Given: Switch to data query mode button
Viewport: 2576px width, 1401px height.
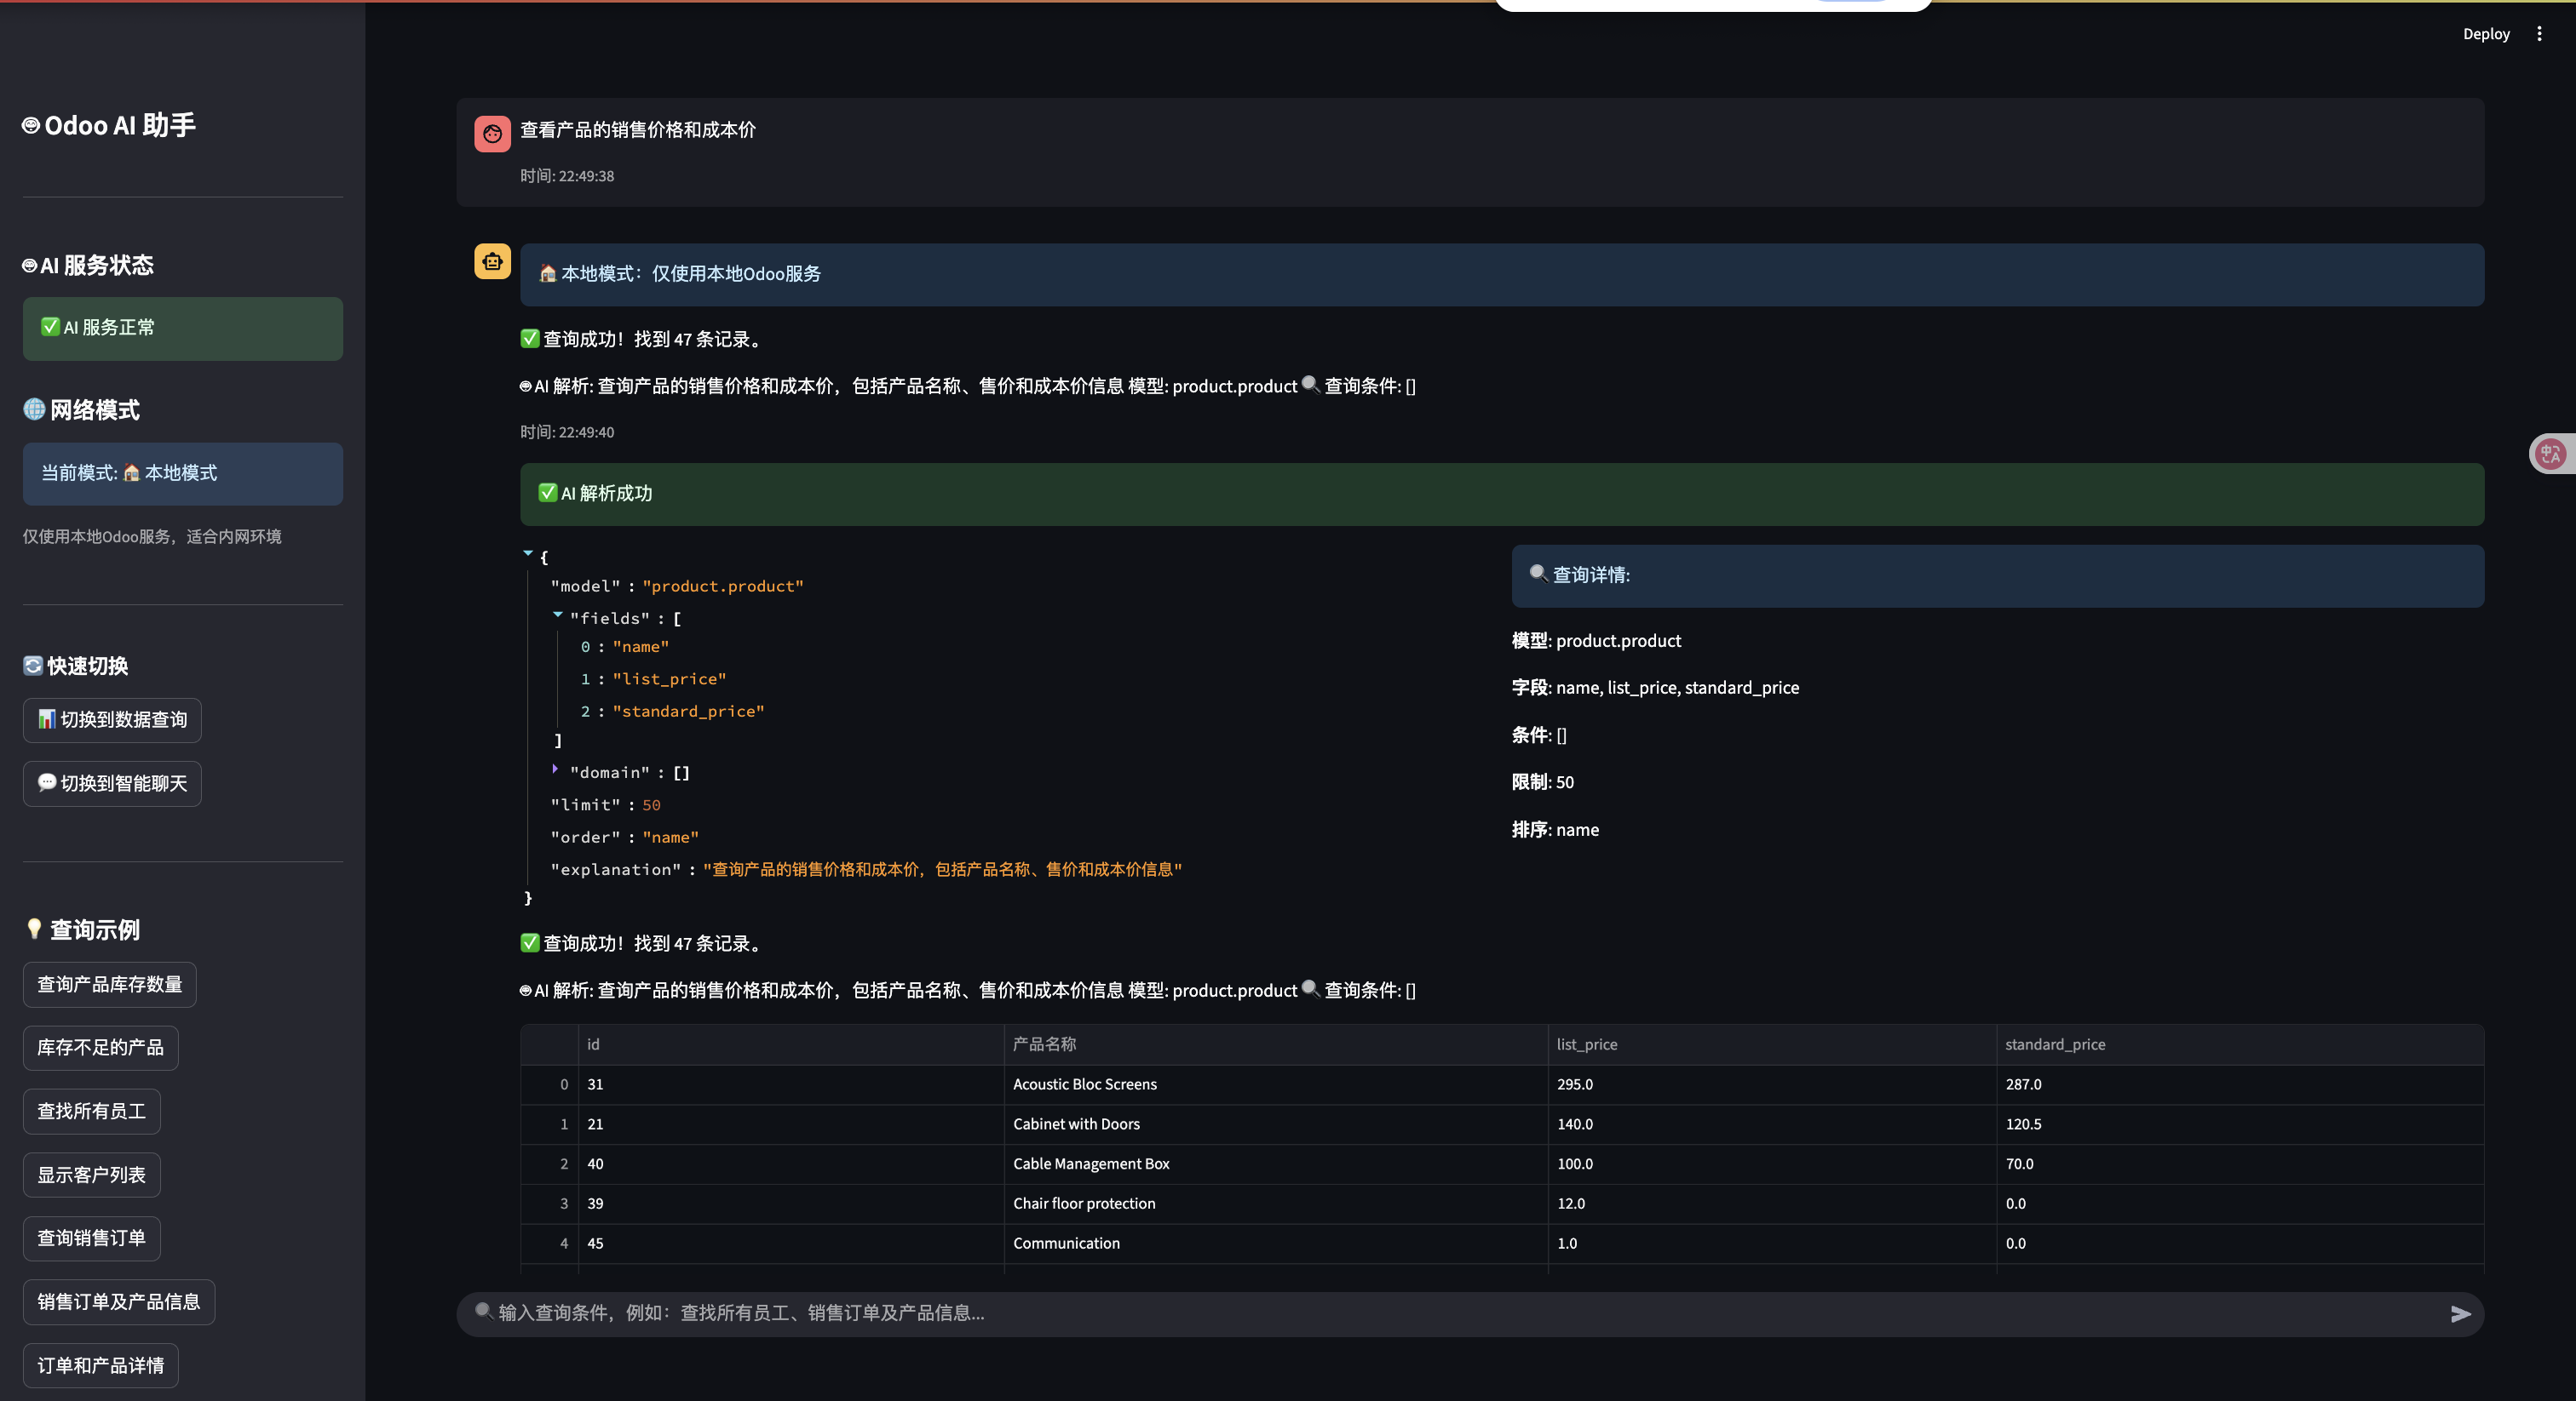Looking at the screenshot, I should [112, 719].
